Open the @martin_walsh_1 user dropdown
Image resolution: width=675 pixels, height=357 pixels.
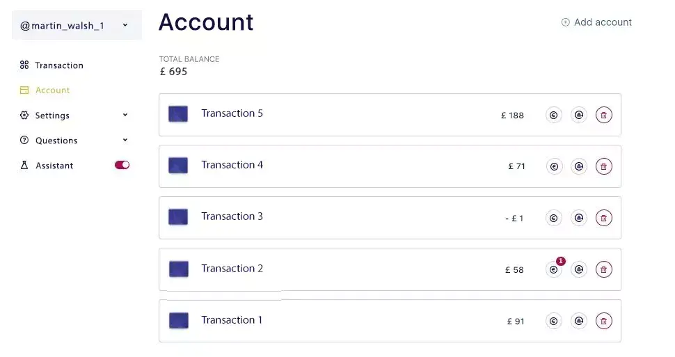pos(77,26)
